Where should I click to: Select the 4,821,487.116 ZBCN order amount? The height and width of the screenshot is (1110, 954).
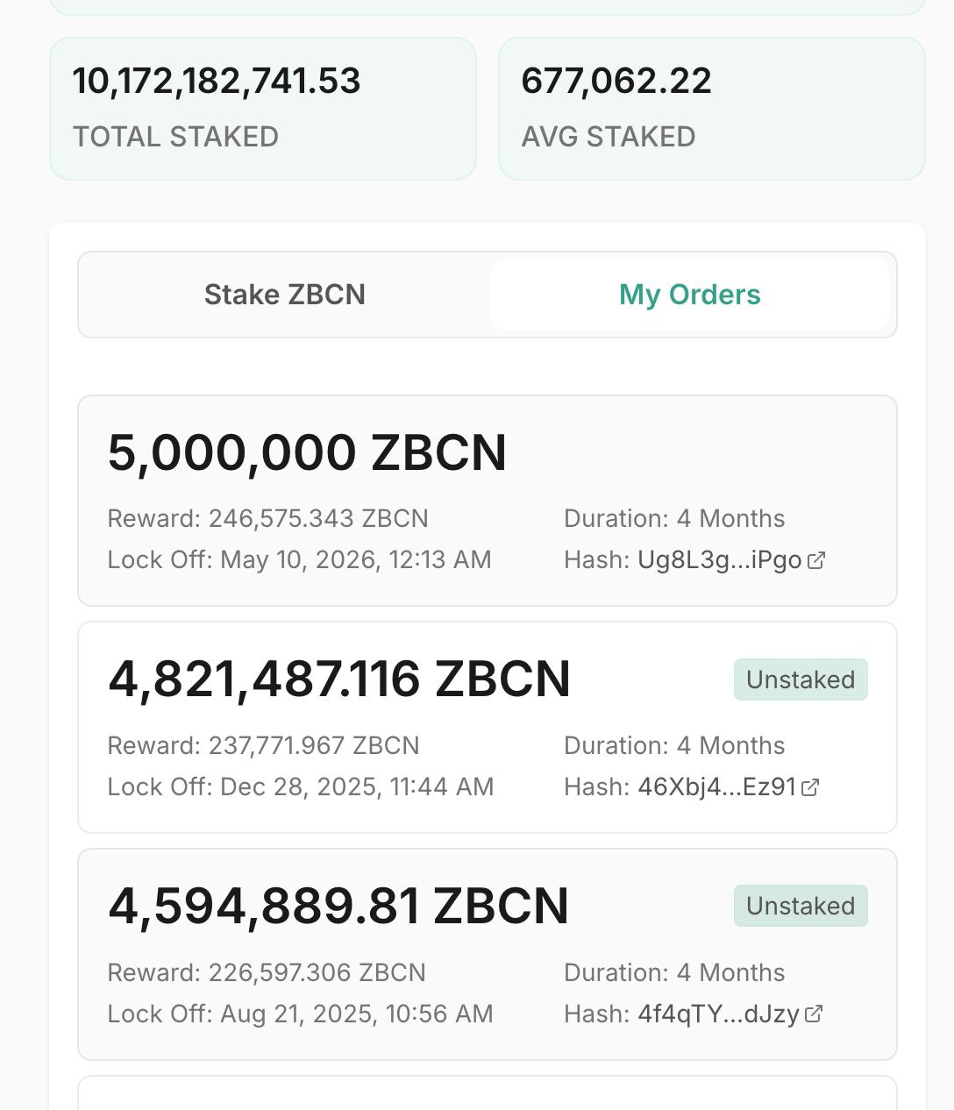(338, 680)
